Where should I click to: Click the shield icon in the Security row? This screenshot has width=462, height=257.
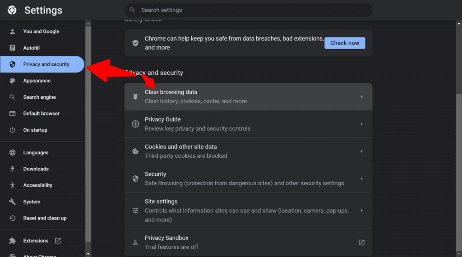[x=135, y=179]
